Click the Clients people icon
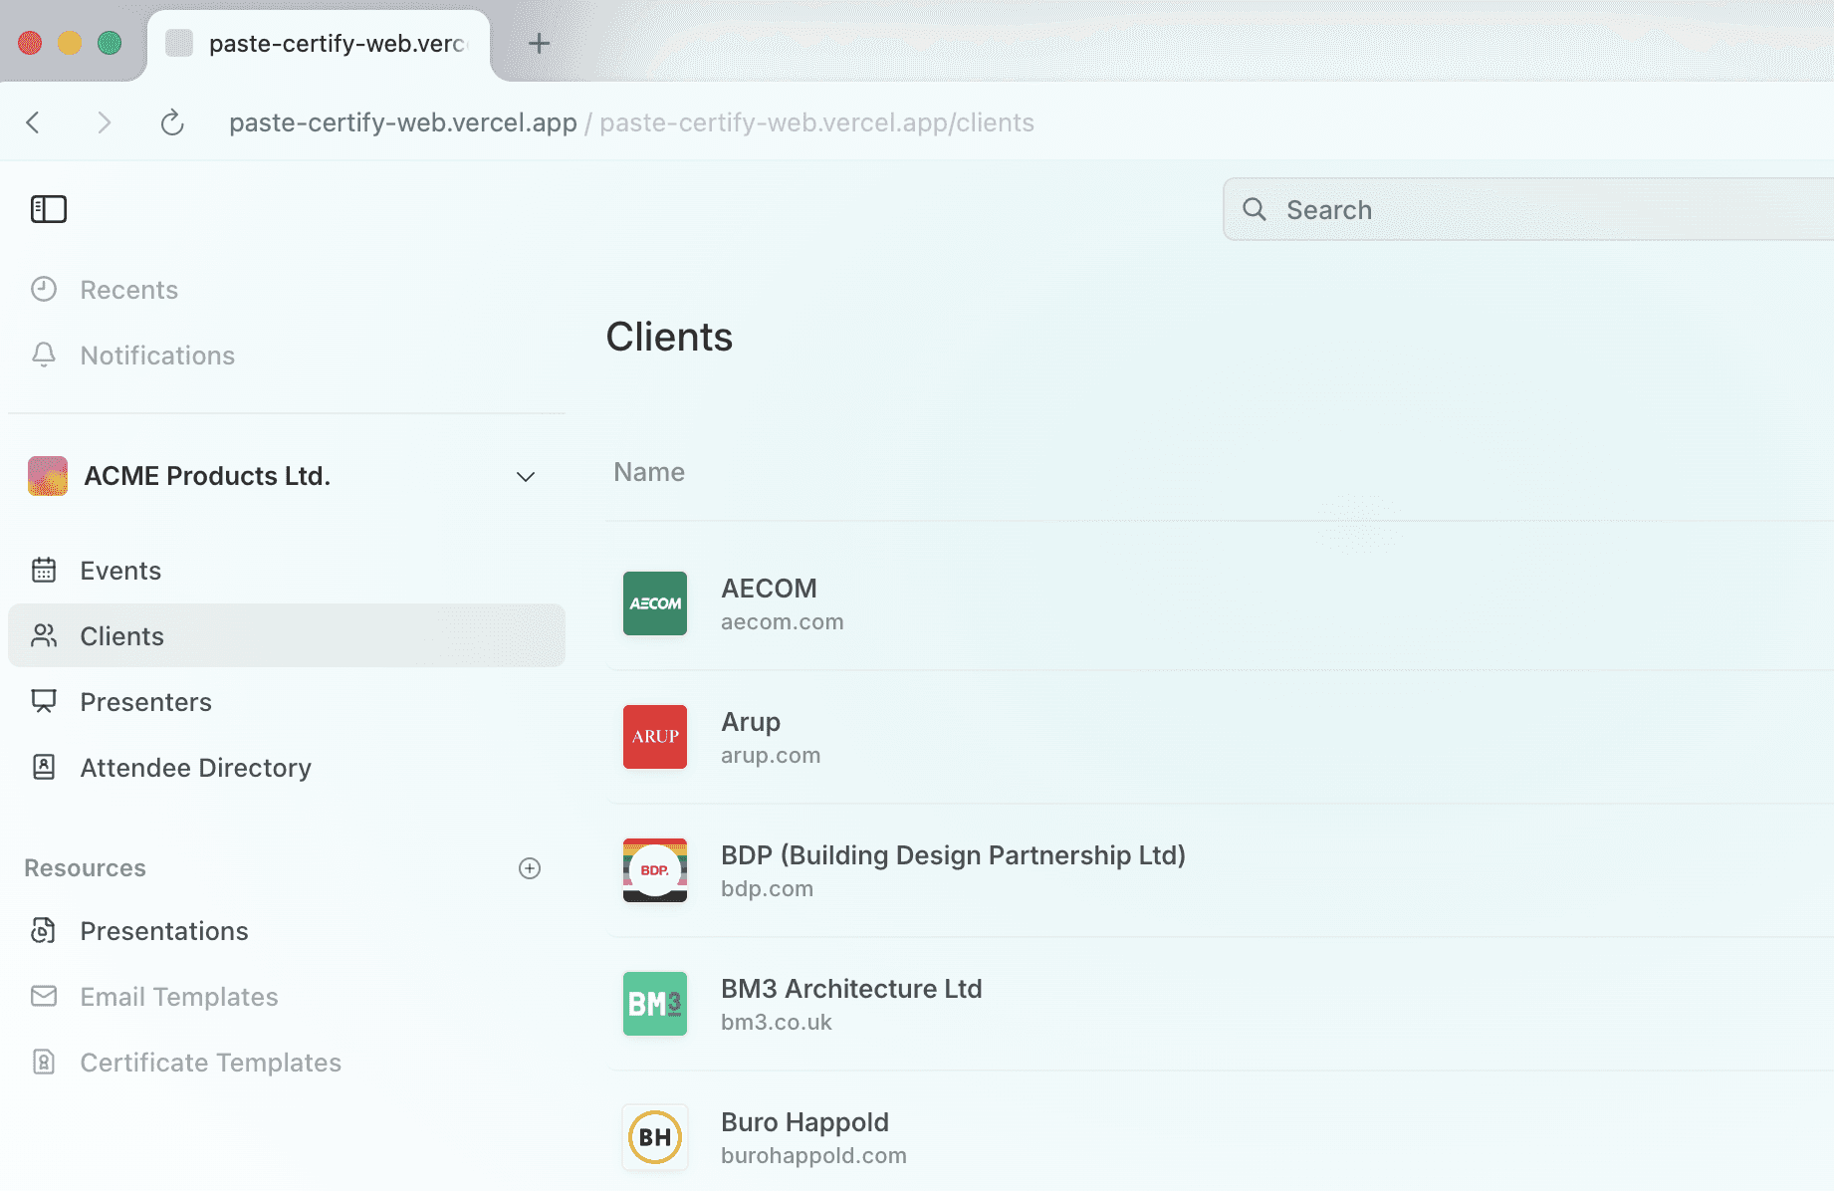The height and width of the screenshot is (1191, 1834). 44,635
